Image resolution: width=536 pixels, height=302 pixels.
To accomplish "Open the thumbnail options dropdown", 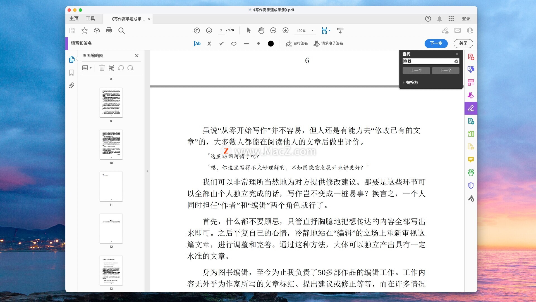I will pos(87,68).
